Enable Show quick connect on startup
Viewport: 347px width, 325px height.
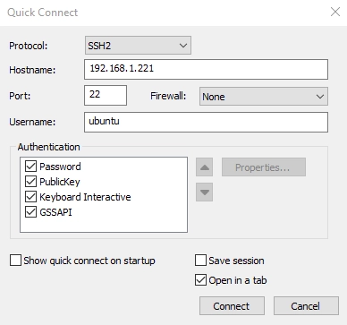[15, 261]
